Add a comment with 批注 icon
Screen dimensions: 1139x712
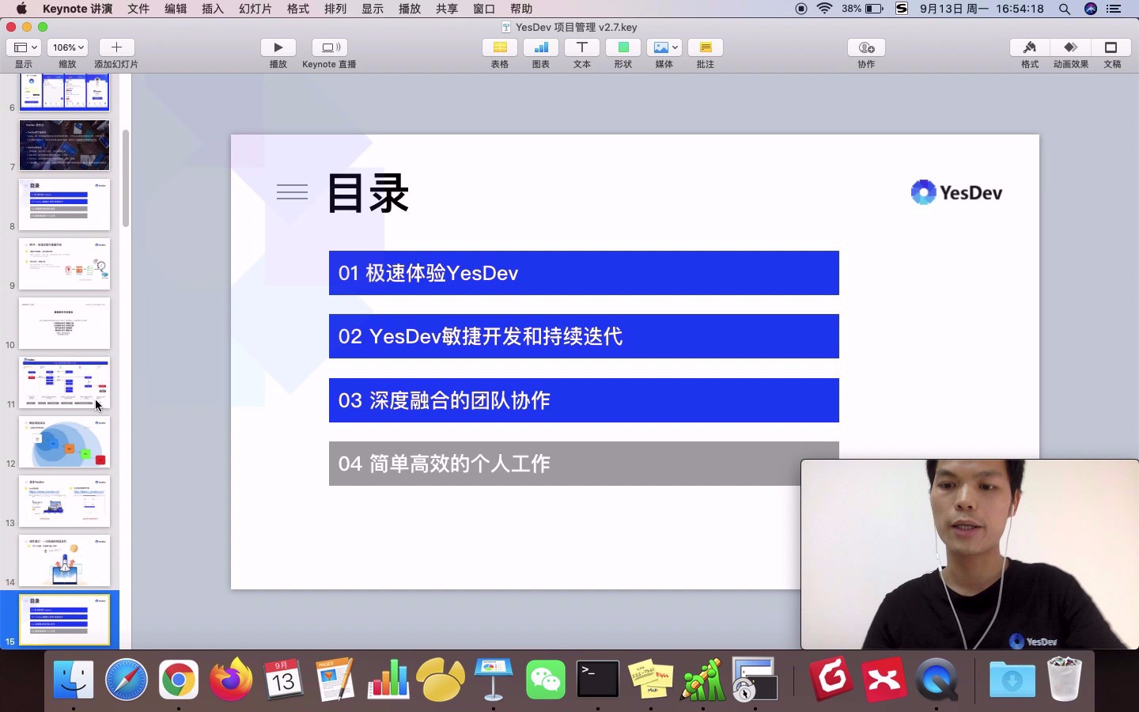point(706,47)
